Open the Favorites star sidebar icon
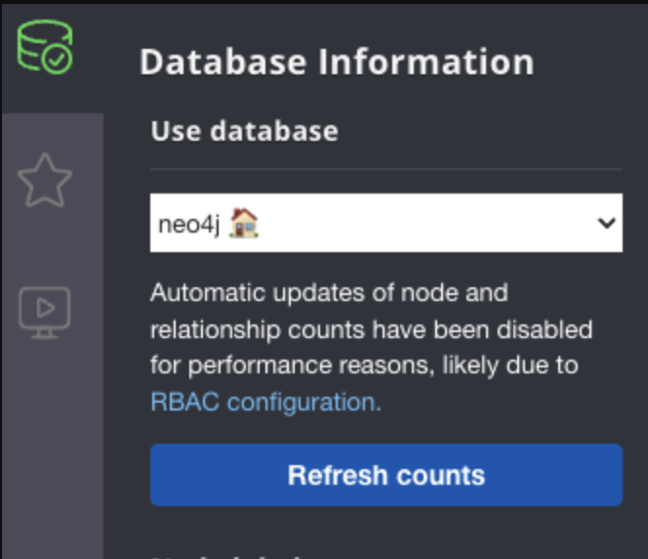 click(45, 181)
